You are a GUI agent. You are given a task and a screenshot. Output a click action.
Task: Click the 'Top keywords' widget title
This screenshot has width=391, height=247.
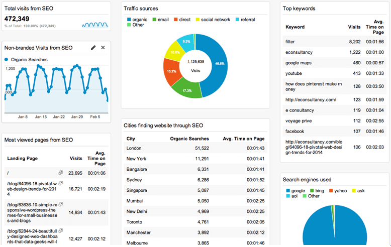pos(299,9)
